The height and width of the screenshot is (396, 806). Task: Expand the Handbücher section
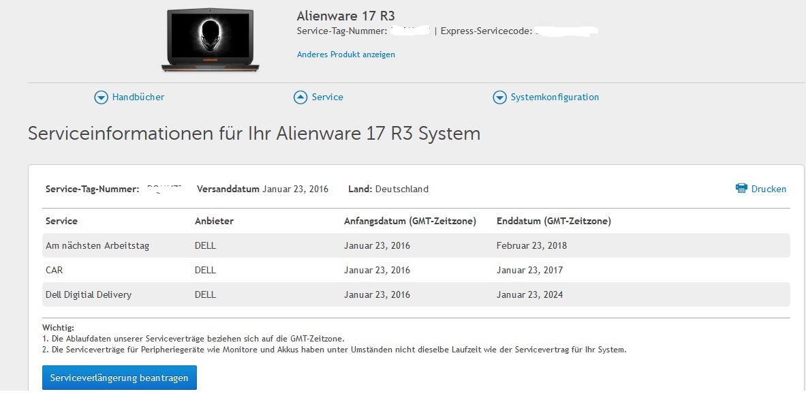click(138, 97)
